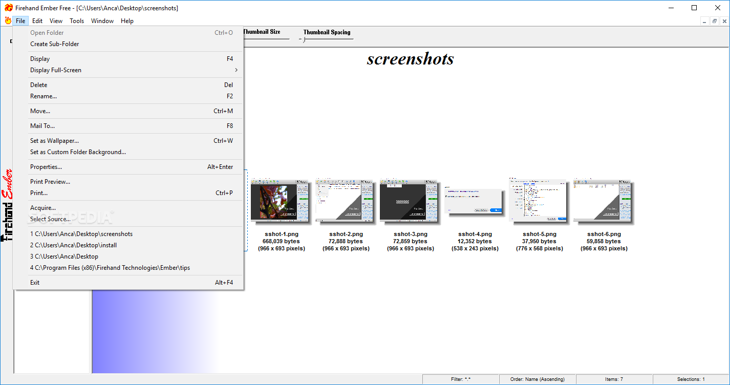
Task: Select Set as Wallpaper...
Action: (128, 141)
